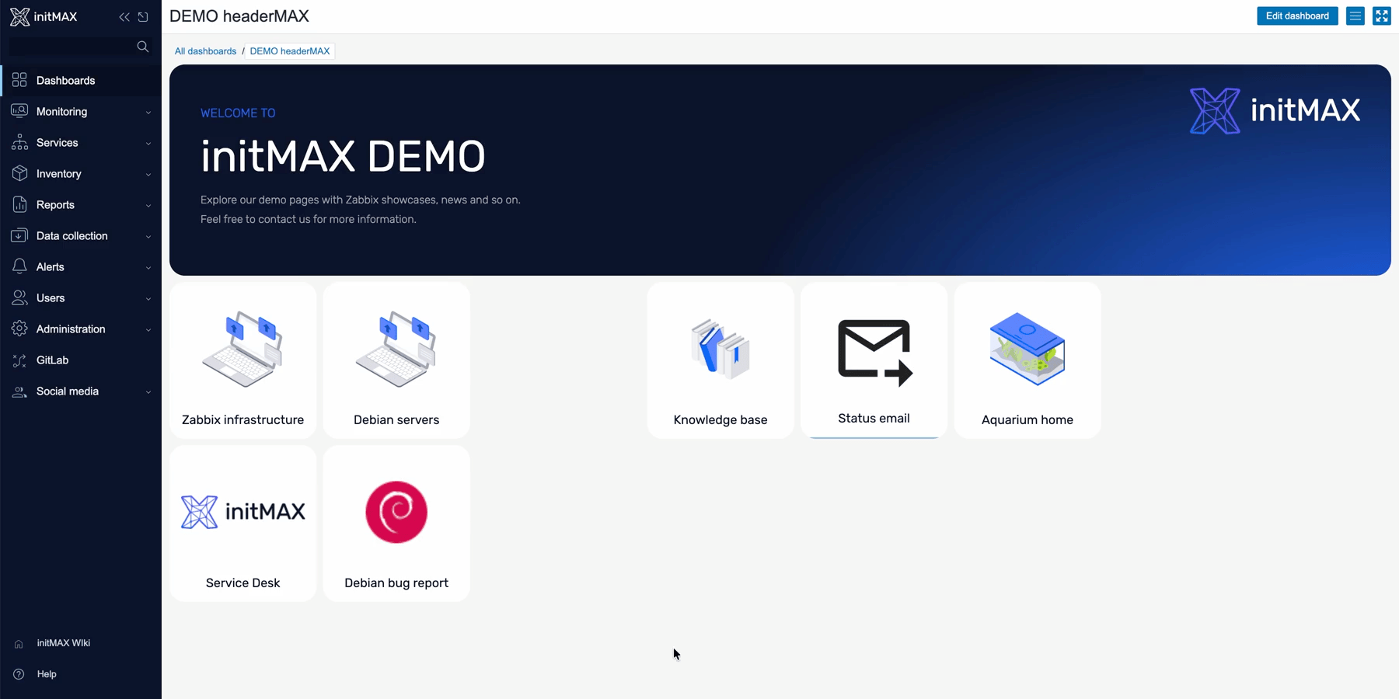This screenshot has height=699, width=1399.
Task: Select Dashboards in the sidebar
Action: 65,81
